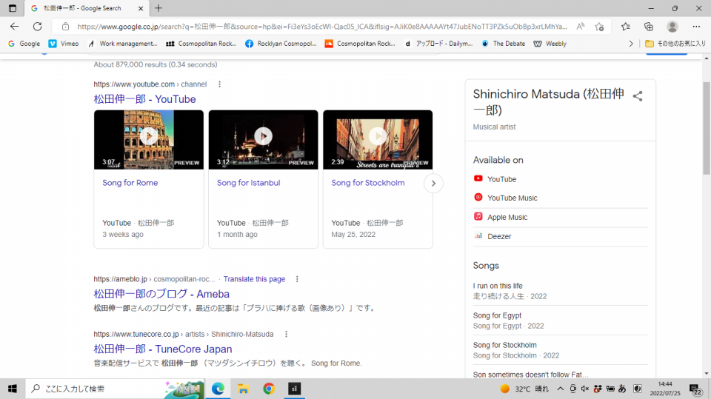Image resolution: width=711 pixels, height=399 pixels.
Task: Show hidden system tray icons
Action: point(561,389)
